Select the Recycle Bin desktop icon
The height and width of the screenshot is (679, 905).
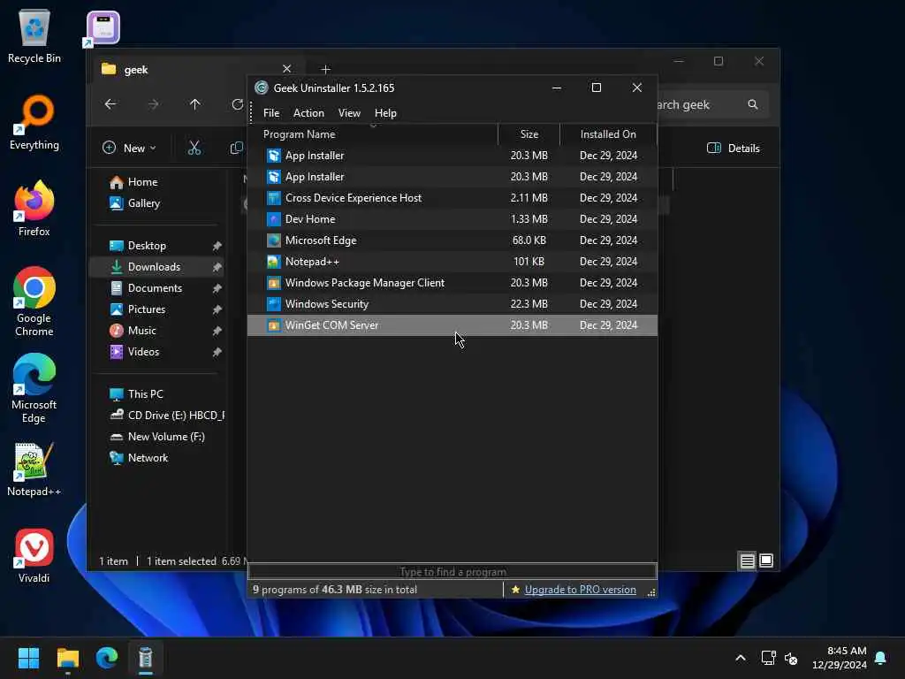pyautogui.click(x=34, y=37)
